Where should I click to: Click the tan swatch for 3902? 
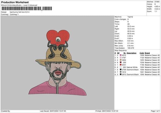120,60
